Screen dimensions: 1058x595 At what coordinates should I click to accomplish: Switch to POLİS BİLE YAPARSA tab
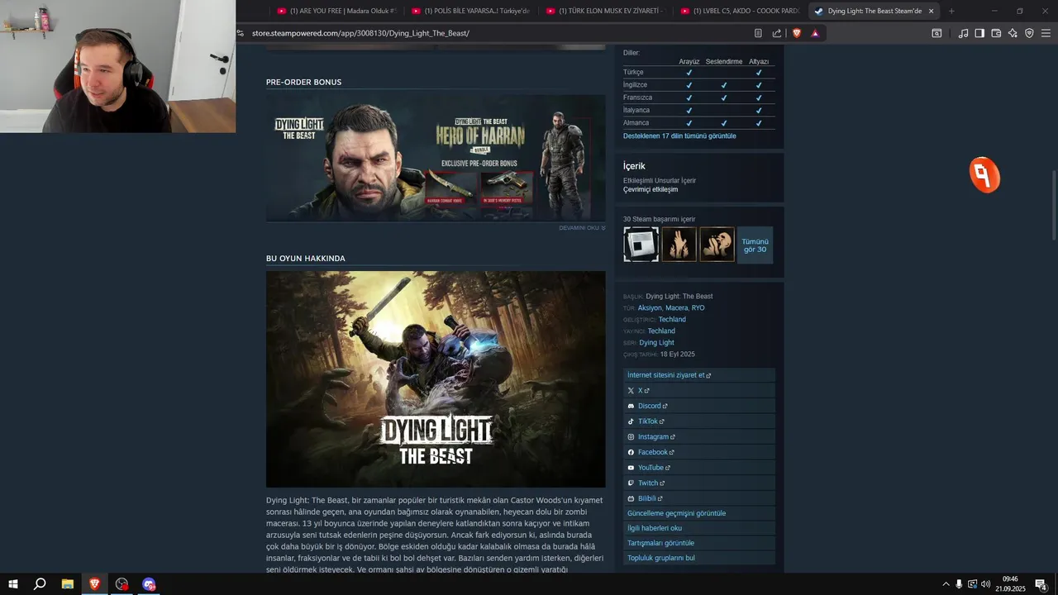[x=471, y=11]
